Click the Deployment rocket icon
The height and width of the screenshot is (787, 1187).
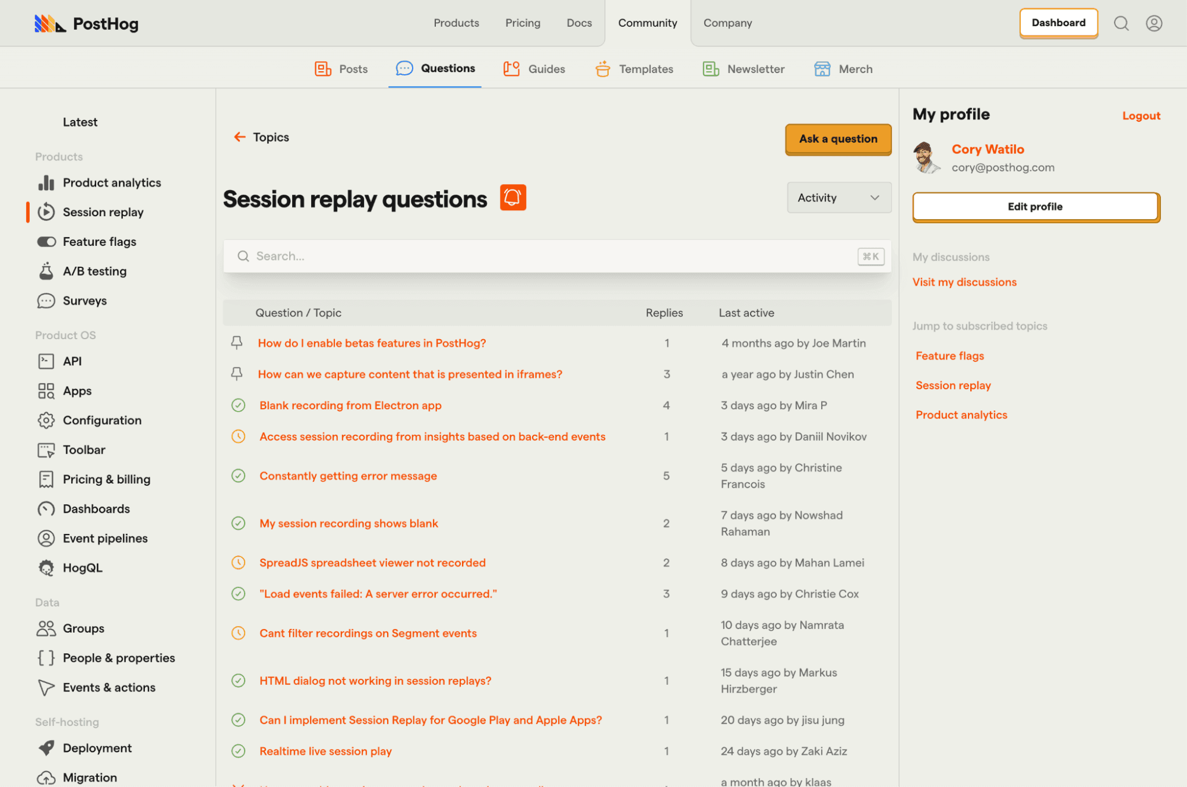[46, 748]
